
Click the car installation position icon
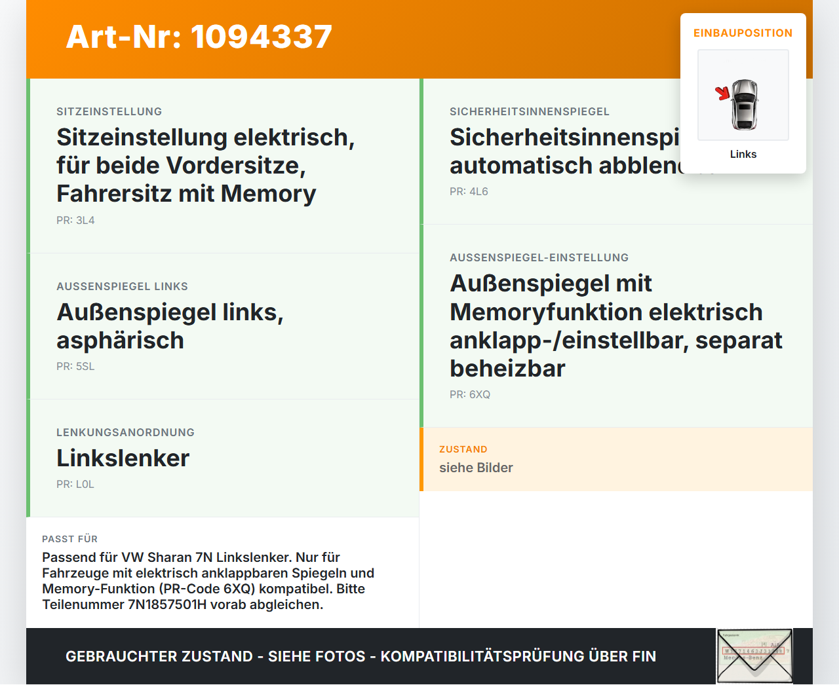pos(743,95)
